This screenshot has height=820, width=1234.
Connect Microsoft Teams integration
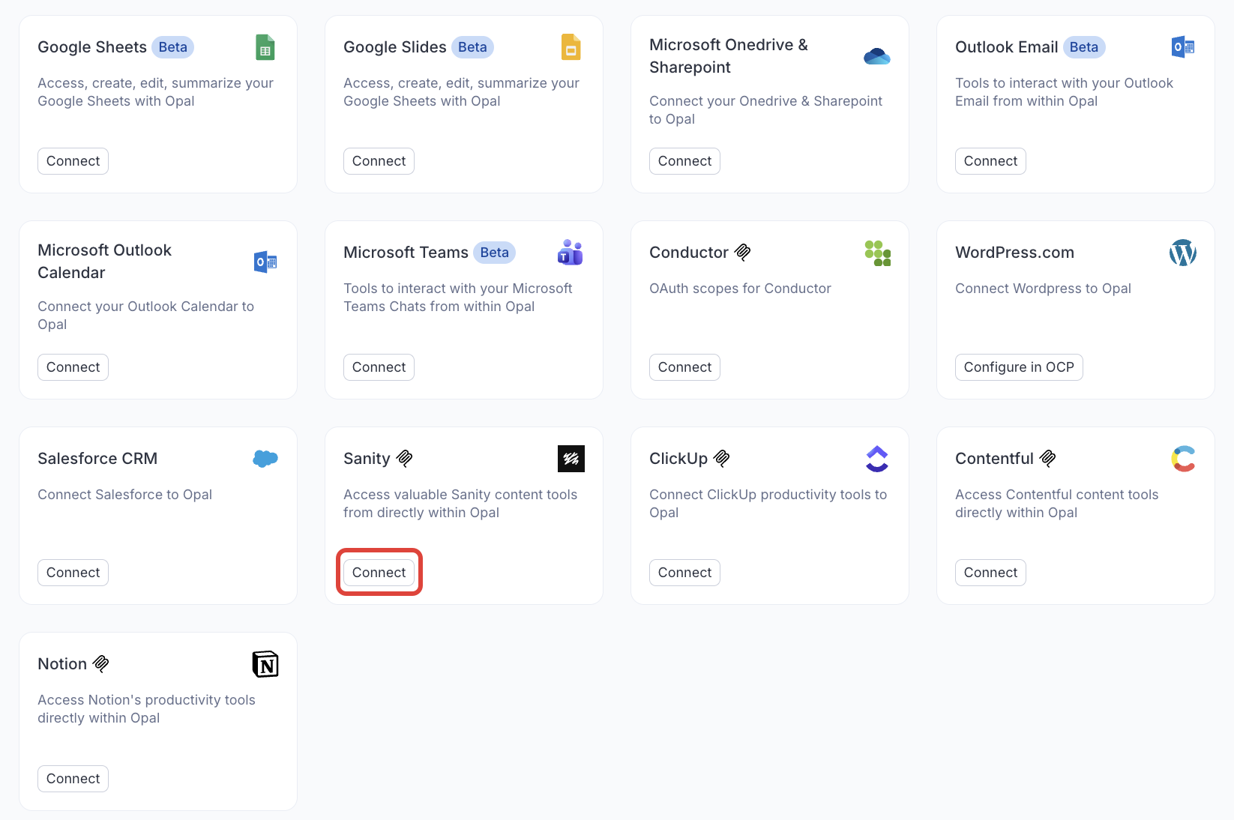point(379,367)
